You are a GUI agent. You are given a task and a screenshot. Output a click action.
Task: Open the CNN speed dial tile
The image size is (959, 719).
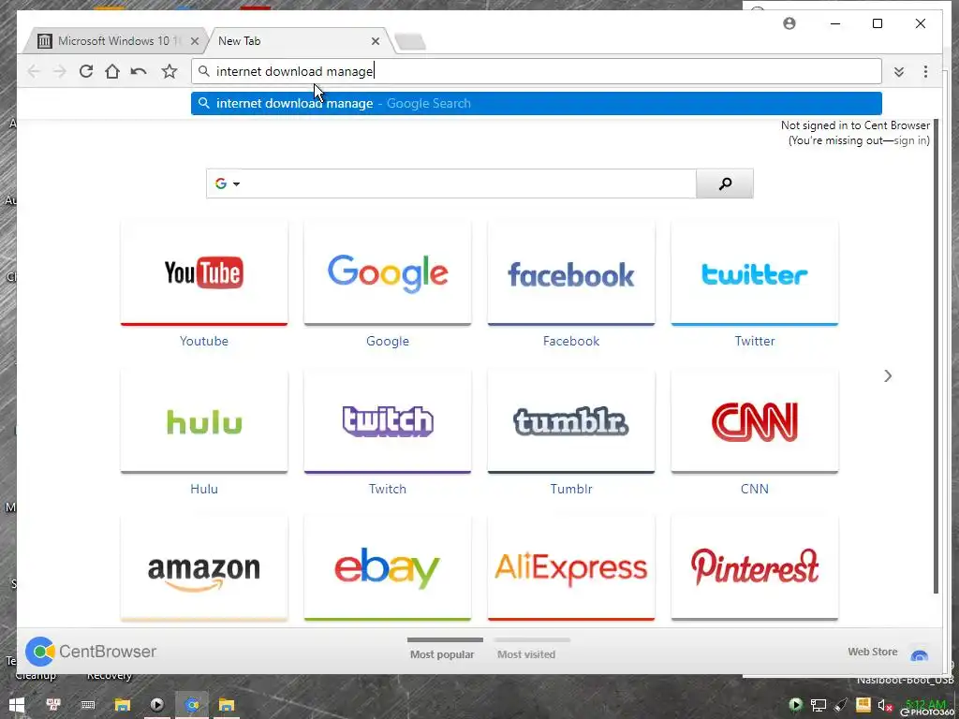pos(755,420)
